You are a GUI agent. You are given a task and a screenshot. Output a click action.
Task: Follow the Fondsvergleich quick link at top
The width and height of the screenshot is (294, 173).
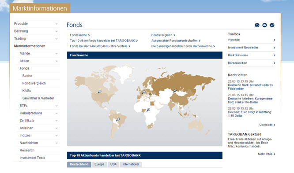coord(163,35)
